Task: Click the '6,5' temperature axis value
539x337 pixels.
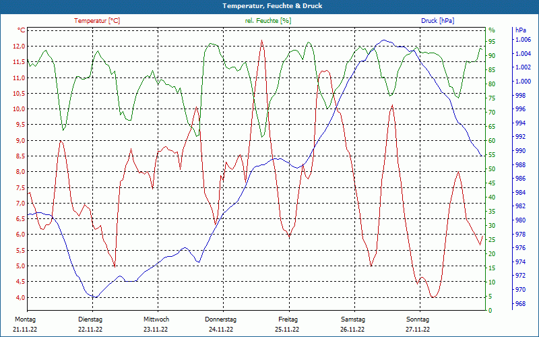Action: point(20,218)
